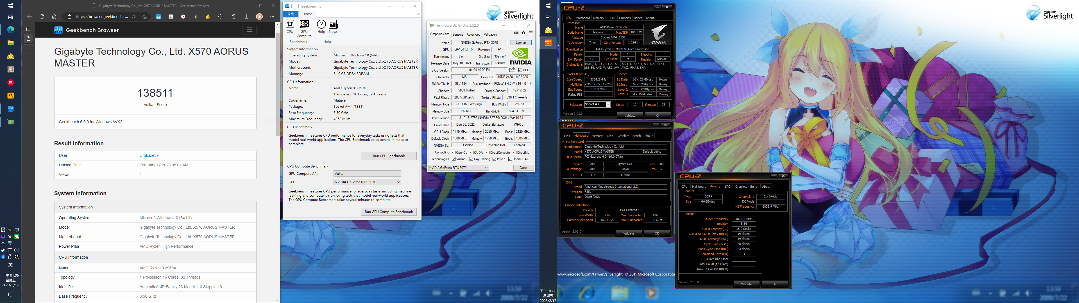This screenshot has width=1079, height=303.
Task: Click the Windows Start button
Action: (x=10, y=6)
